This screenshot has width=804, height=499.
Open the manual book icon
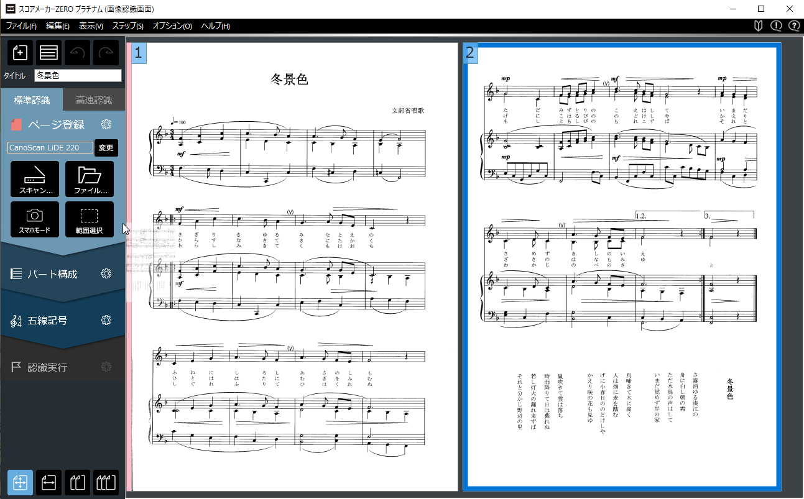[757, 25]
